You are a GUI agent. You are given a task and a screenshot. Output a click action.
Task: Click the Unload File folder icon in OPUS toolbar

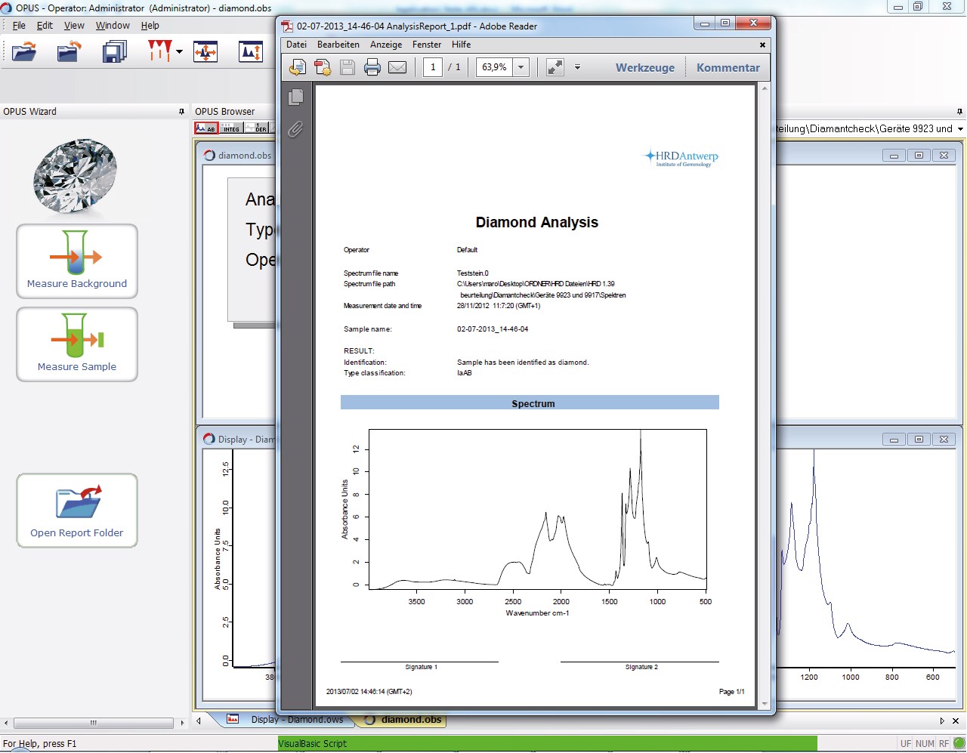(x=69, y=52)
